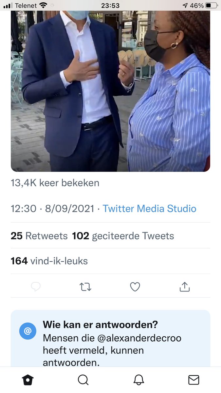View the 102 geciteerde Tweets
221x393 pixels.
click(x=123, y=236)
